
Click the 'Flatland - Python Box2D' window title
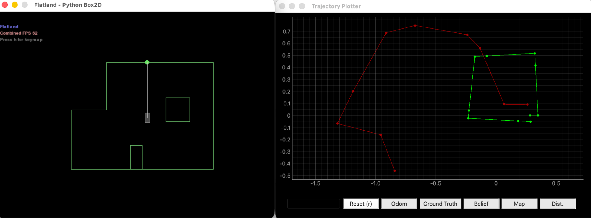(68, 5)
